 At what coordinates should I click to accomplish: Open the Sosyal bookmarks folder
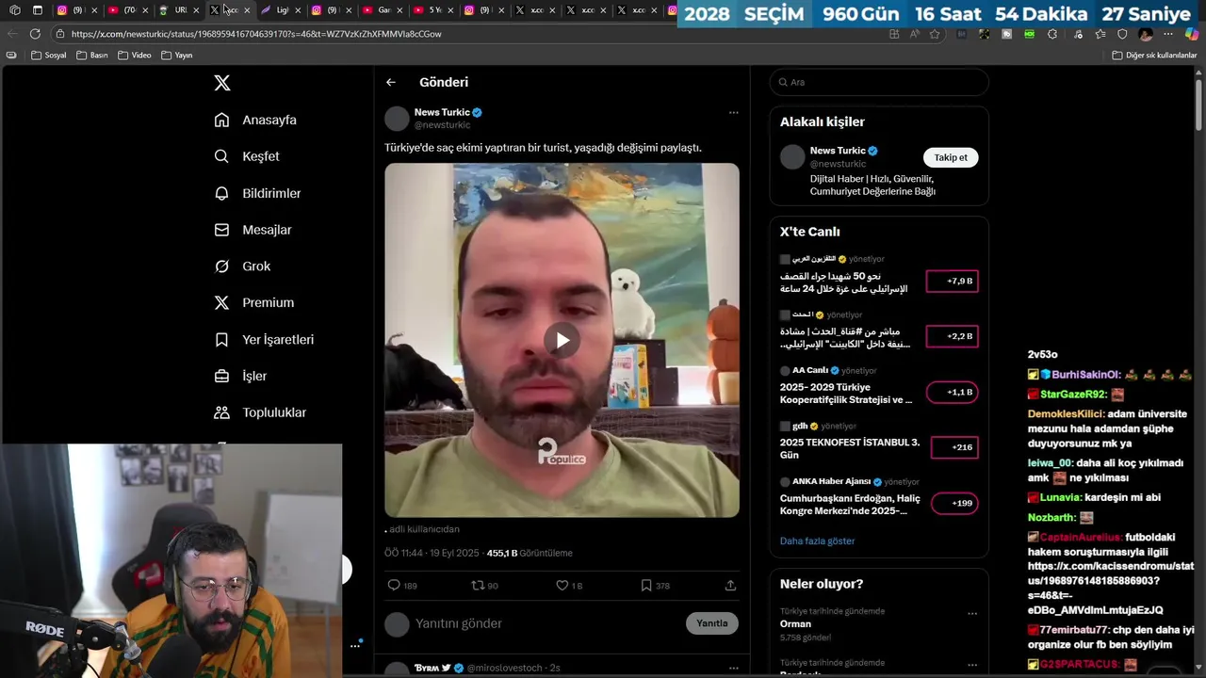pyautogui.click(x=49, y=56)
